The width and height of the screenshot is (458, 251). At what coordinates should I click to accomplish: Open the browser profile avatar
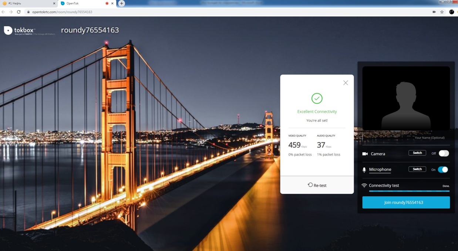click(x=452, y=12)
